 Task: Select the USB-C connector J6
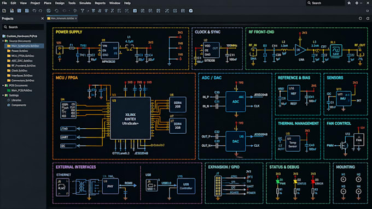pos(152,186)
